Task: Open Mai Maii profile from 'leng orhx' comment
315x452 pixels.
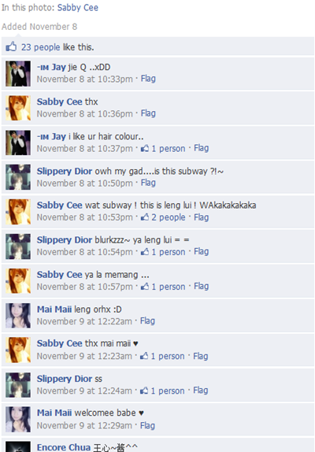Action: pos(54,309)
